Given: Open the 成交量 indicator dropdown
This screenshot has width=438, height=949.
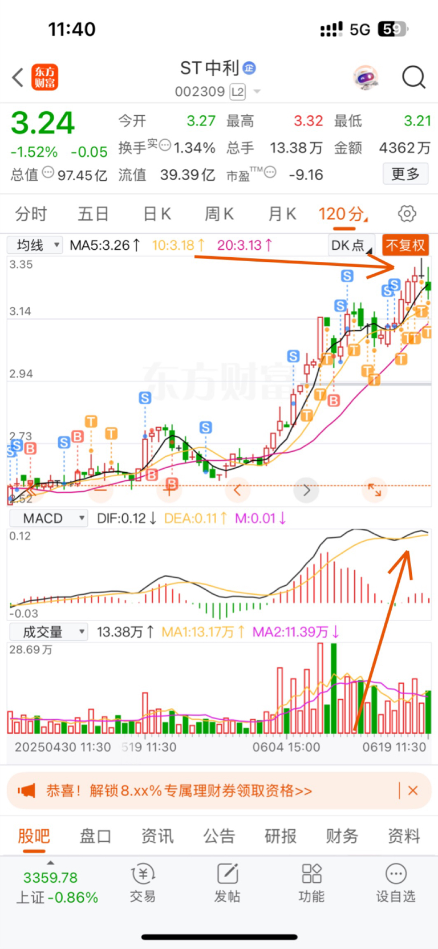Looking at the screenshot, I should 48,631.
